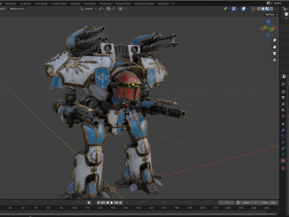Toggle camera view with the camera icon
The width and height of the screenshot is (289, 217).
[275, 54]
